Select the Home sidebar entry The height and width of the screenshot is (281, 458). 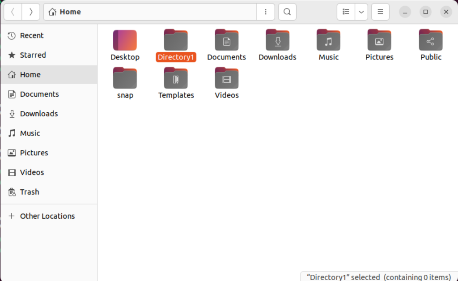[30, 74]
